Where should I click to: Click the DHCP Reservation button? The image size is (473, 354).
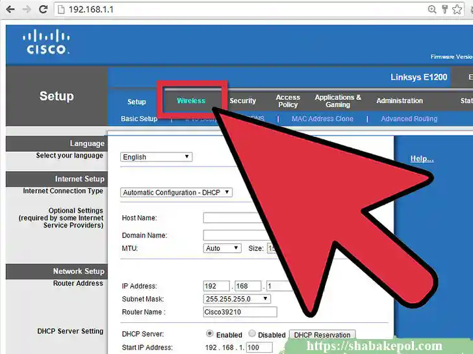pyautogui.click(x=322, y=335)
